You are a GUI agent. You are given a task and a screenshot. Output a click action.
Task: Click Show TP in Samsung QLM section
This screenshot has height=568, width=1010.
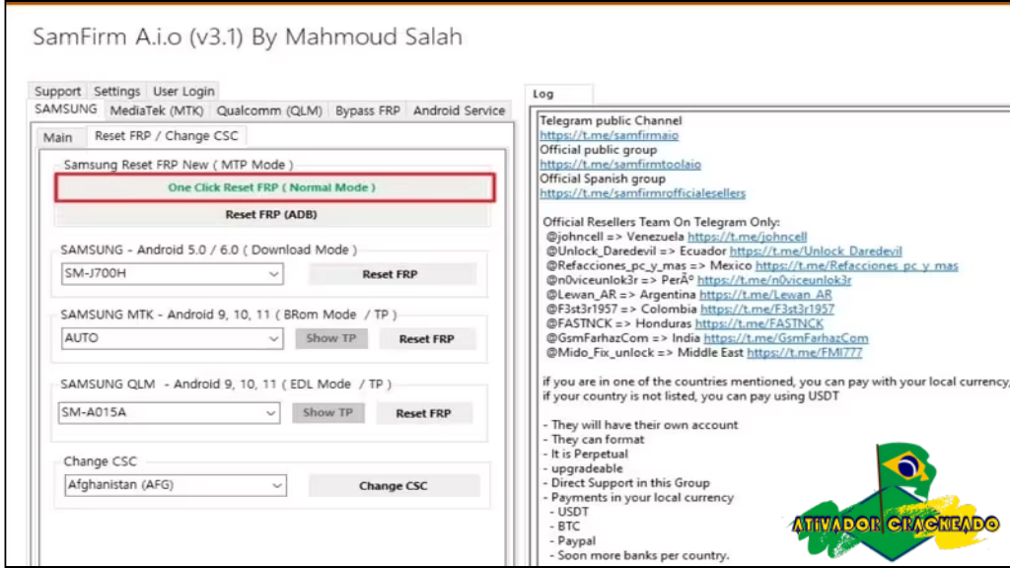tap(327, 412)
